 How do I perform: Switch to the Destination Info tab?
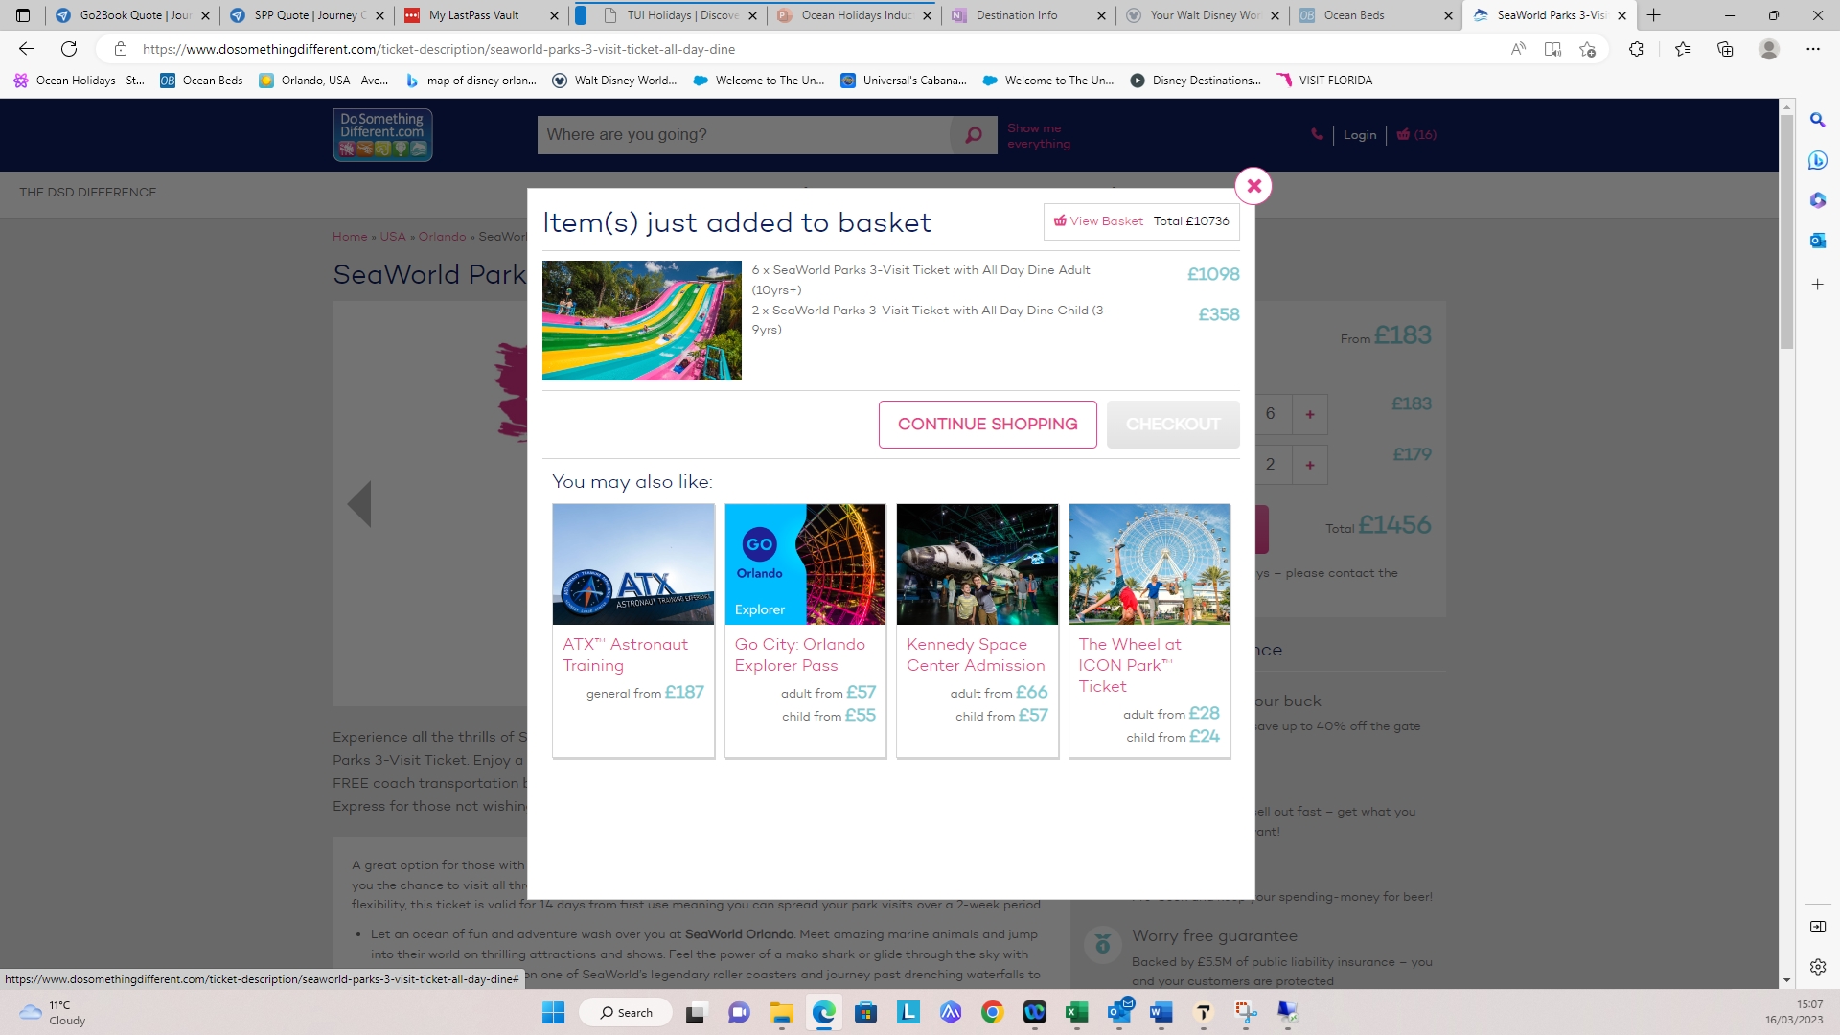pyautogui.click(x=1016, y=15)
